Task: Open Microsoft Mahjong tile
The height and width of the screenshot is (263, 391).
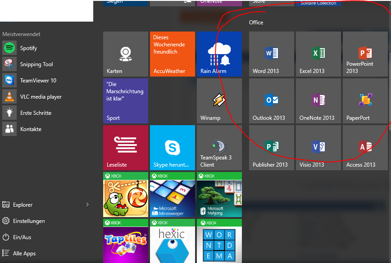Action: coord(219,195)
